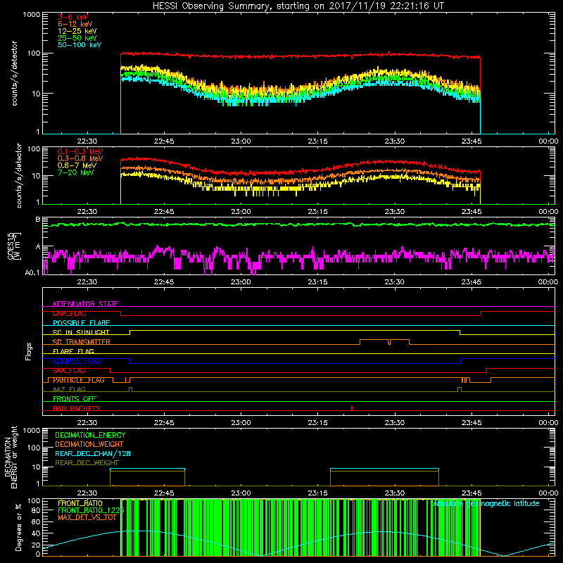Click the '0.8-7 MeV' legend label
Viewport: 563px width, 563px height.
click(x=77, y=165)
